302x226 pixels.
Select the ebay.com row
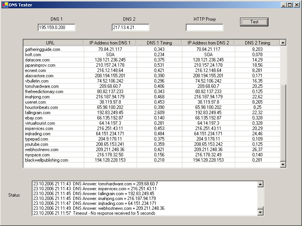click(x=152, y=118)
